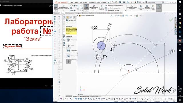Select the Power trim option
The image size is (183, 103).
pos(69,40)
